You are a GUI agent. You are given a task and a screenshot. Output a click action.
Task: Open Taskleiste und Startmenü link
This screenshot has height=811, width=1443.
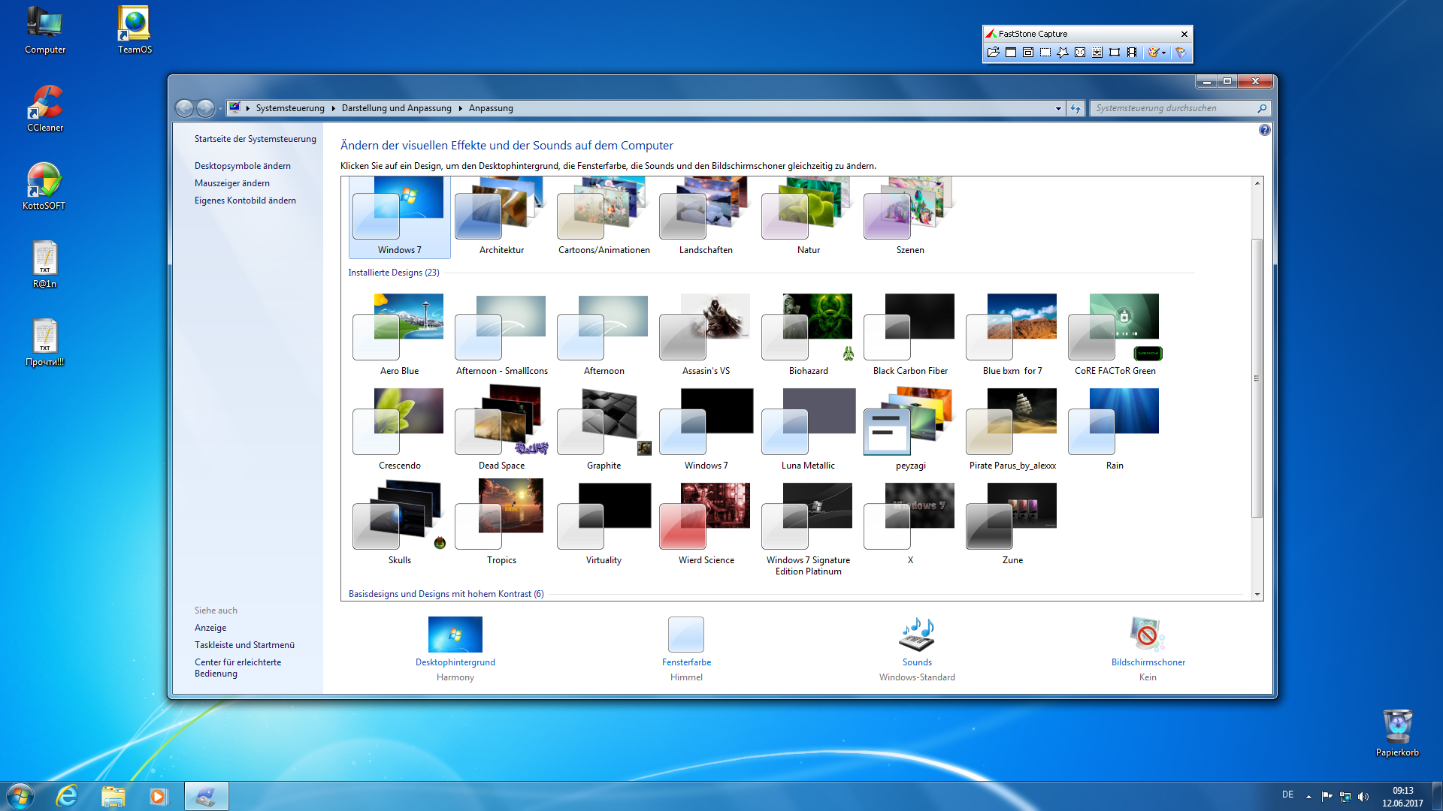[244, 645]
